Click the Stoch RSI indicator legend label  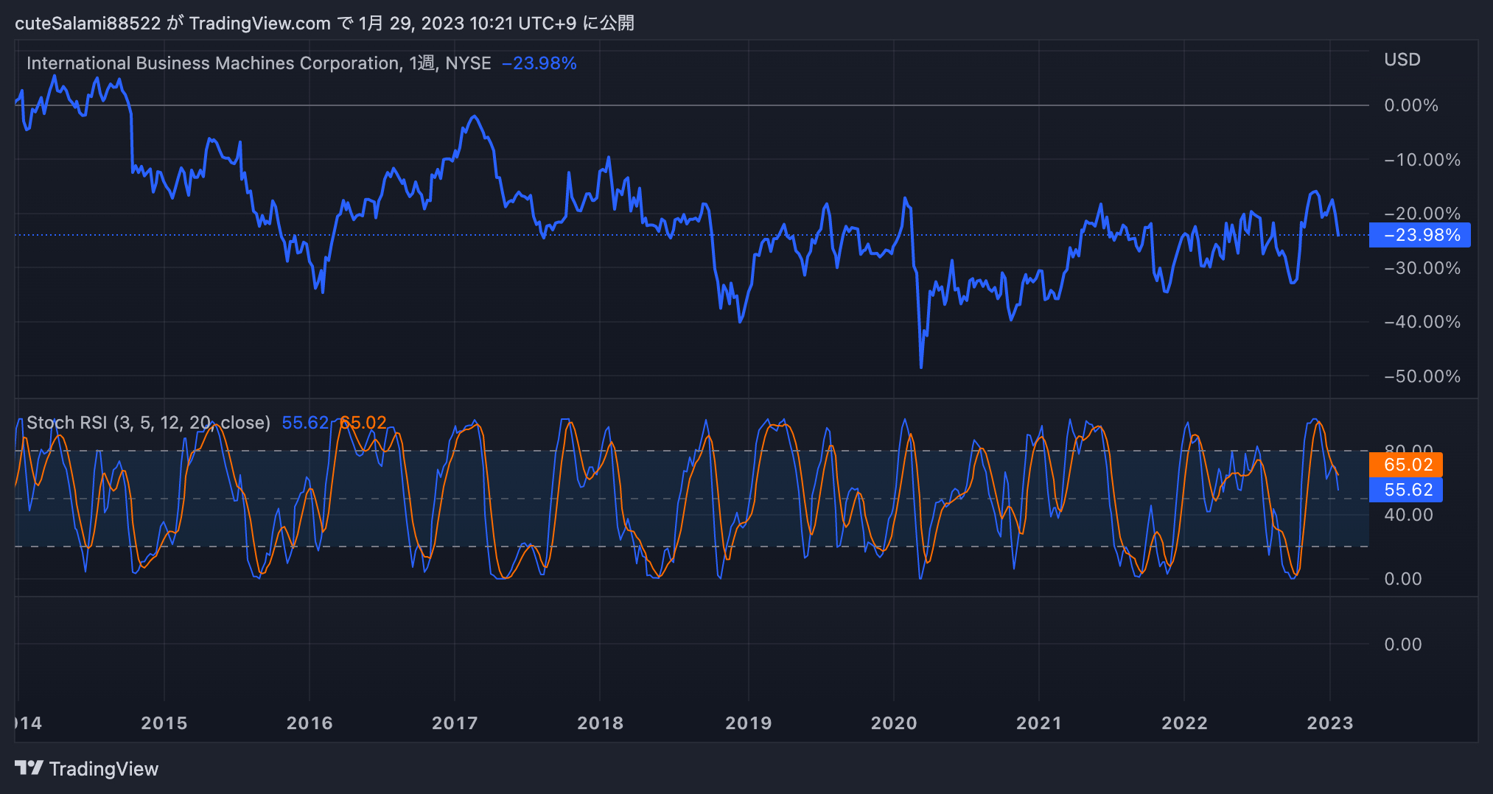pyautogui.click(x=148, y=423)
